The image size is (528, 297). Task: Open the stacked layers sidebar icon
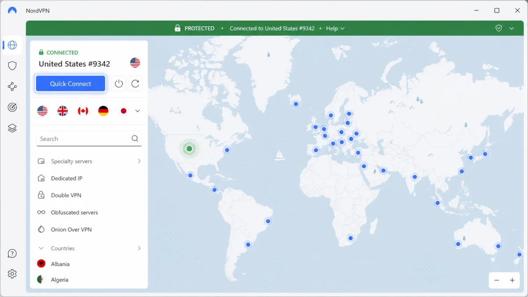(12, 128)
